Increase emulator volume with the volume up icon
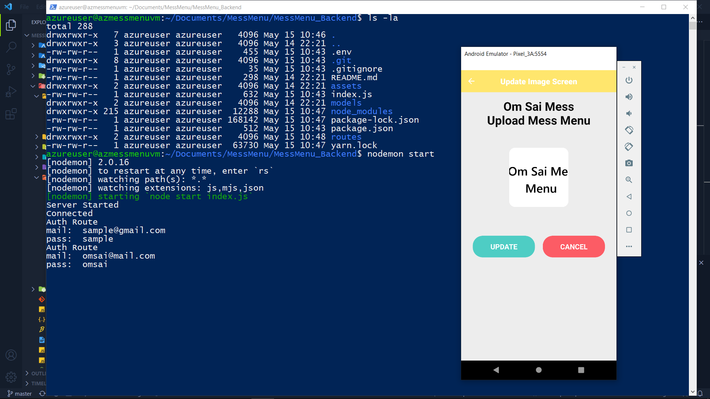 629,97
